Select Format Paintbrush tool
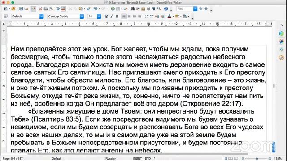Image resolution: width=287 pixels, height=161 pixels. coord(88,8)
